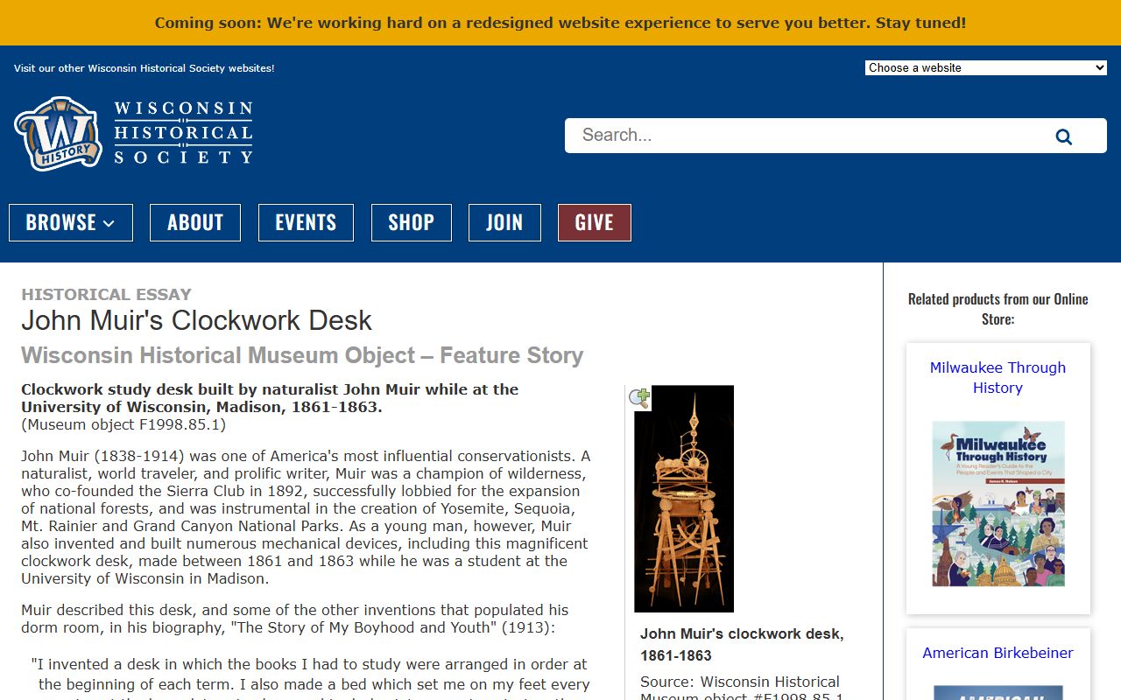
Task: Enlarge the clockwork desk photo thumbnail
Action: [684, 499]
